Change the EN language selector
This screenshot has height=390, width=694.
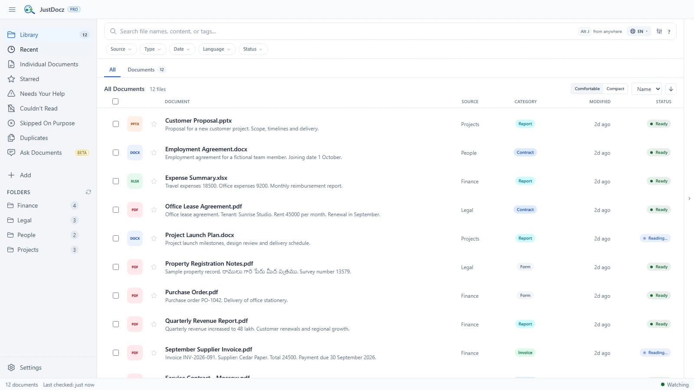(639, 31)
